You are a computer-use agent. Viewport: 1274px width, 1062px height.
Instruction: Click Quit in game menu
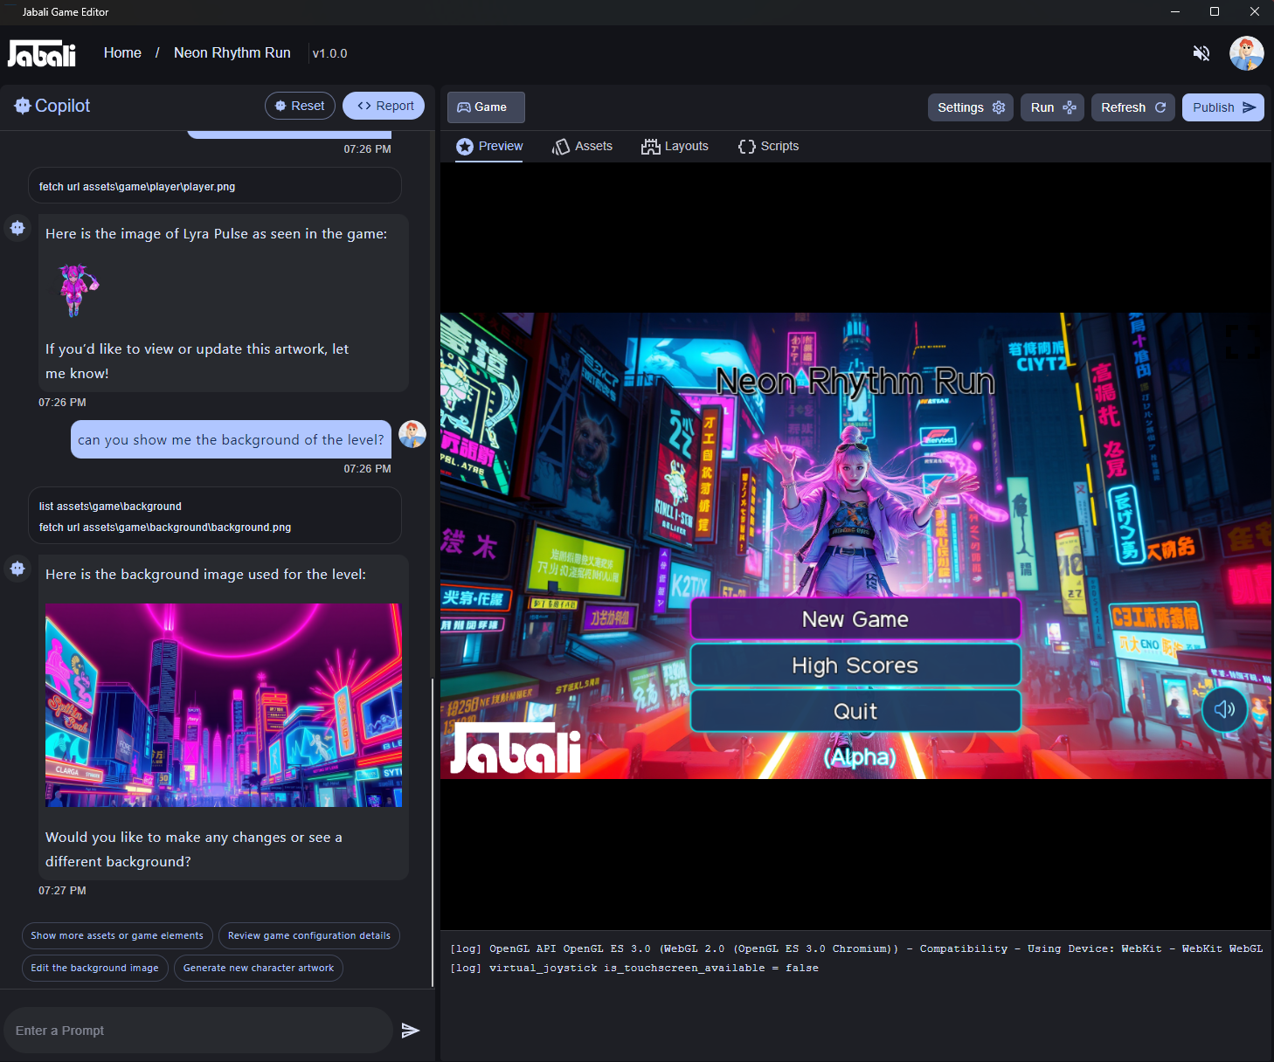[x=855, y=711]
